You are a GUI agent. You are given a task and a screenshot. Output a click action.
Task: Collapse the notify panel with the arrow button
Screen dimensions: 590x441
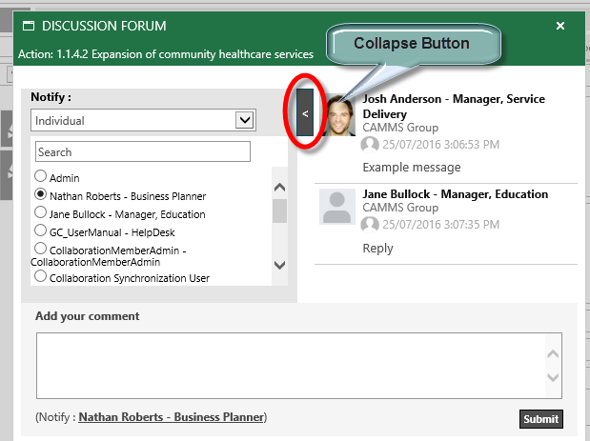pyautogui.click(x=305, y=112)
